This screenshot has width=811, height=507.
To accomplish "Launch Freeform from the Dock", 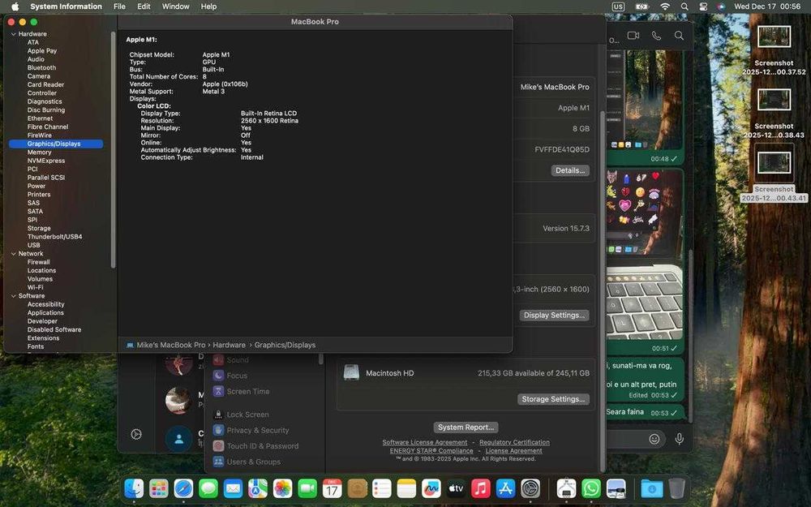I will pos(431,488).
